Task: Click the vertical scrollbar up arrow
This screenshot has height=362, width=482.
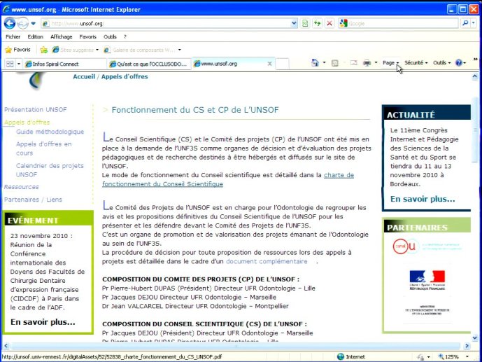Action: (475, 76)
